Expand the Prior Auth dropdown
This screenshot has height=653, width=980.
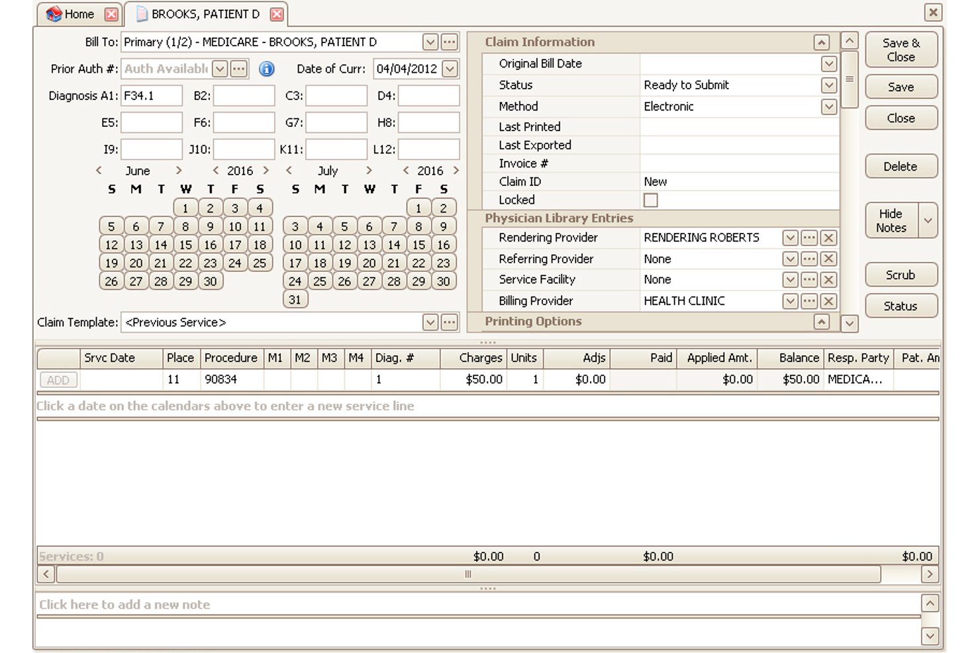click(x=220, y=69)
